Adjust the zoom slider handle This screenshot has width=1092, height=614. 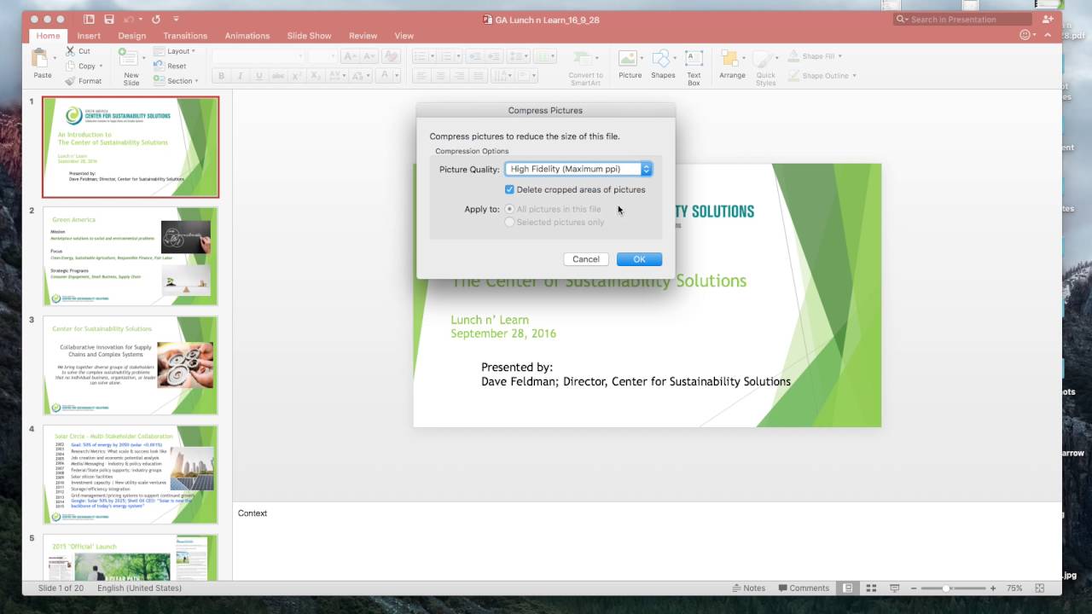point(947,588)
